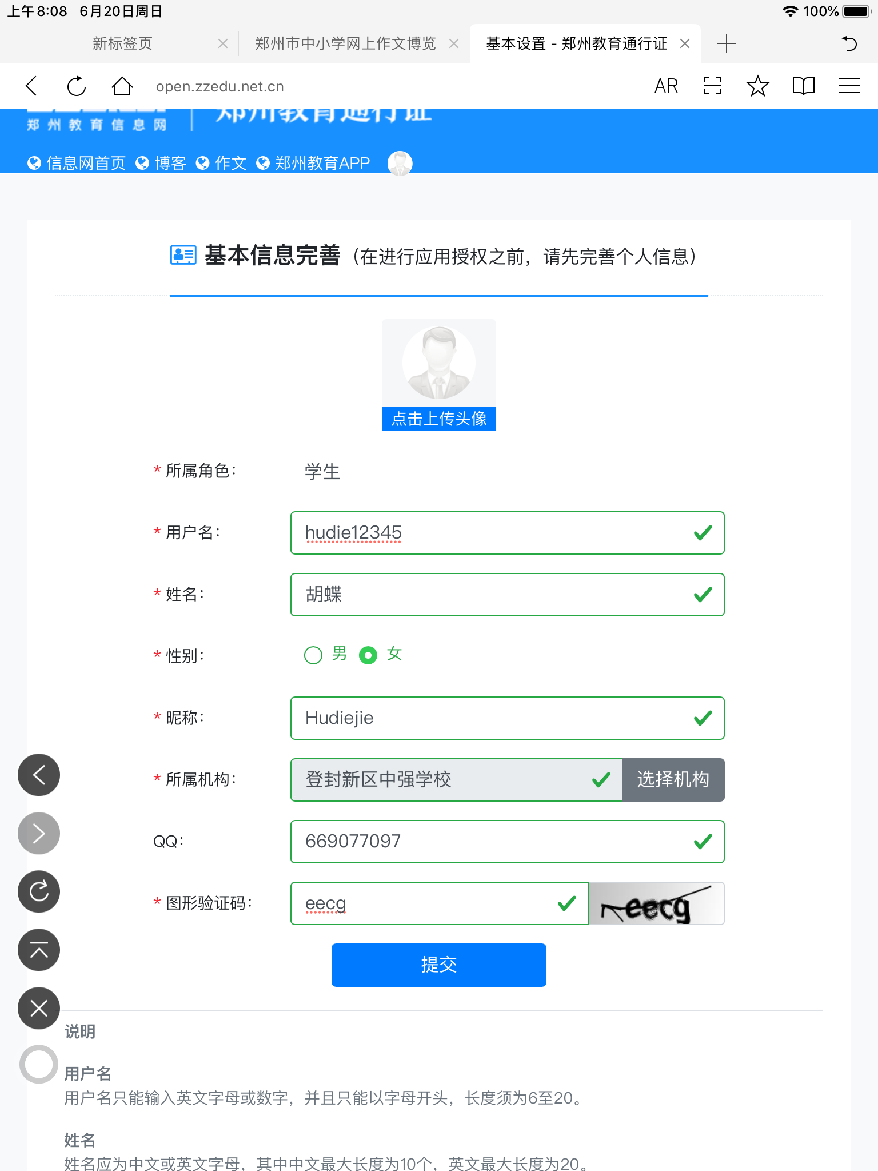Tap the scan frame icon in the toolbar

(712, 86)
